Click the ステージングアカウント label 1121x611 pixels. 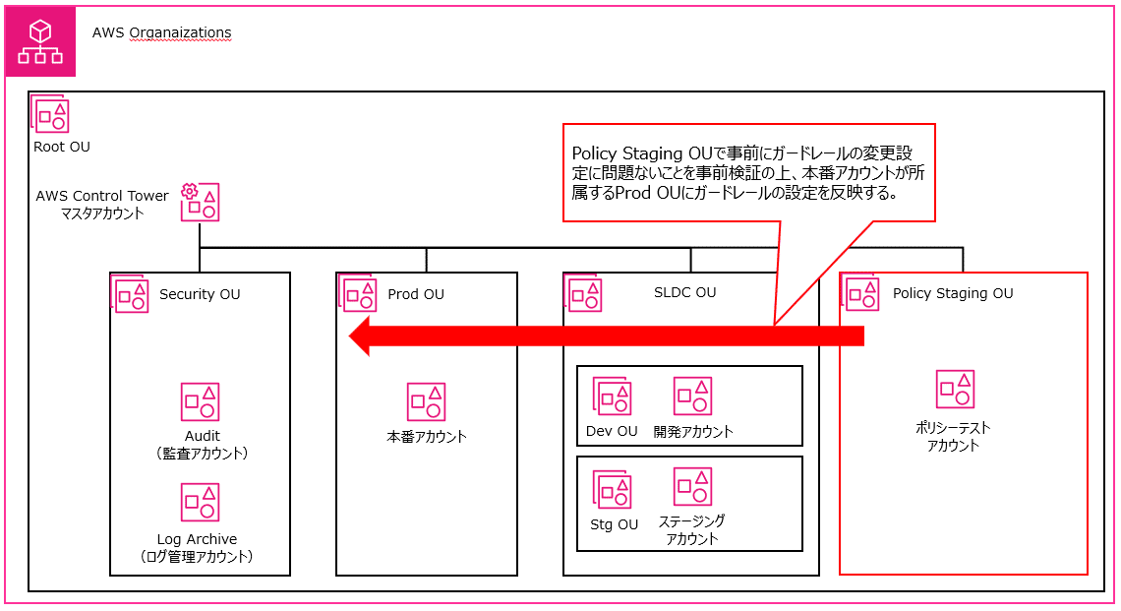tap(692, 530)
